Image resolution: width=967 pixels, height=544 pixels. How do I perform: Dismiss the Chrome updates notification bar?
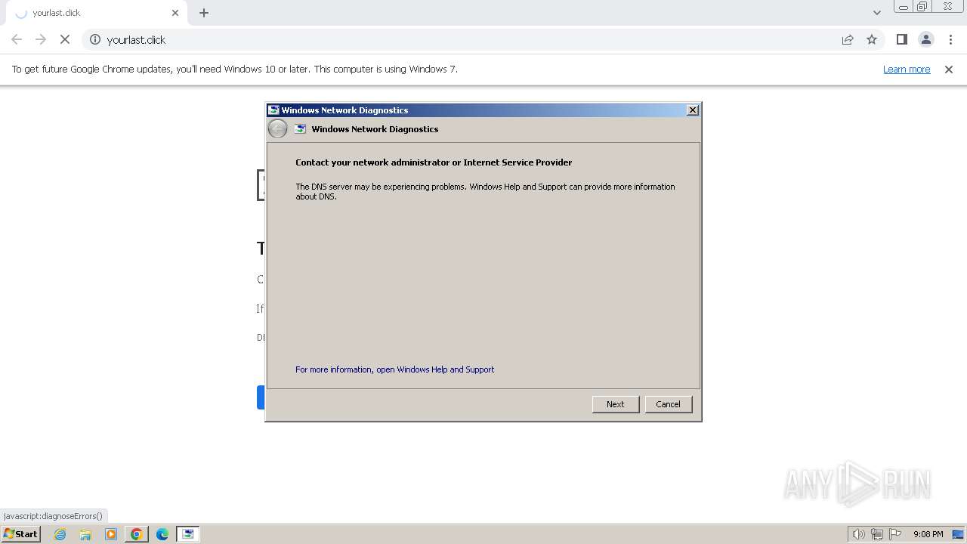949,69
